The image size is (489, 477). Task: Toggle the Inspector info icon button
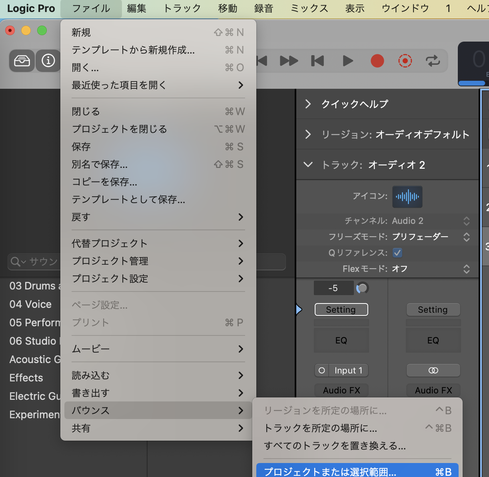pos(48,61)
